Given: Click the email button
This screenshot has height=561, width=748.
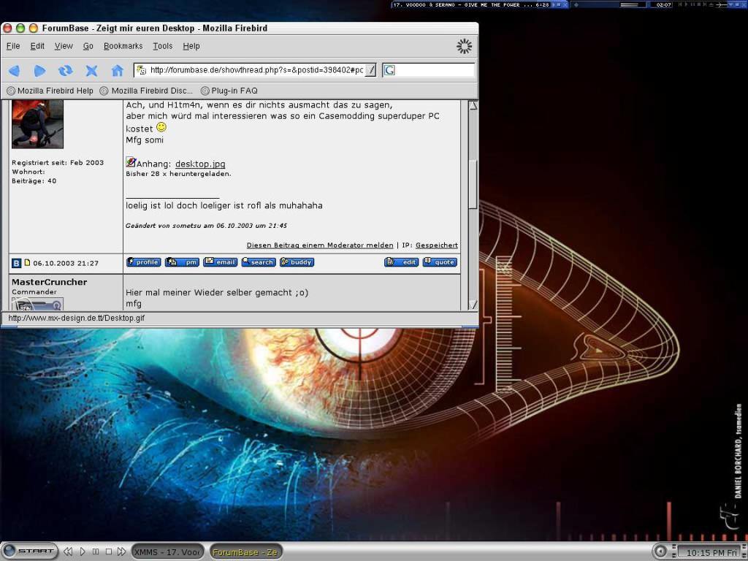Looking at the screenshot, I should (220, 262).
